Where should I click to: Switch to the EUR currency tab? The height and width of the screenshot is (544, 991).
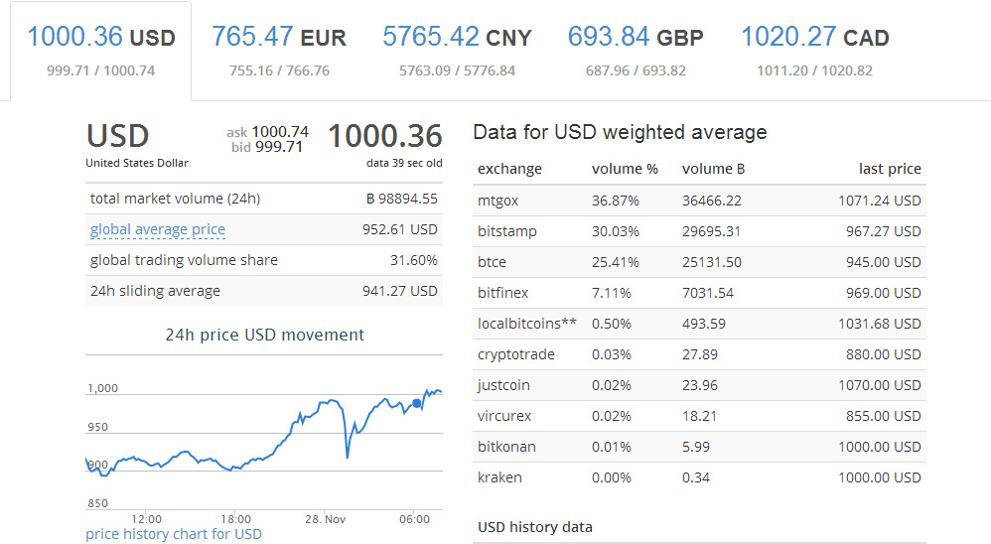point(279,51)
